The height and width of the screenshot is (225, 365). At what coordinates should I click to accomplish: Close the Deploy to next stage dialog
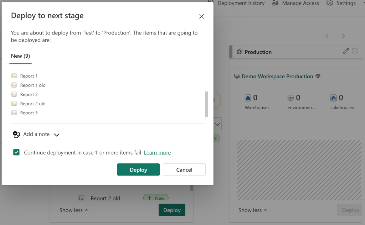point(202,16)
